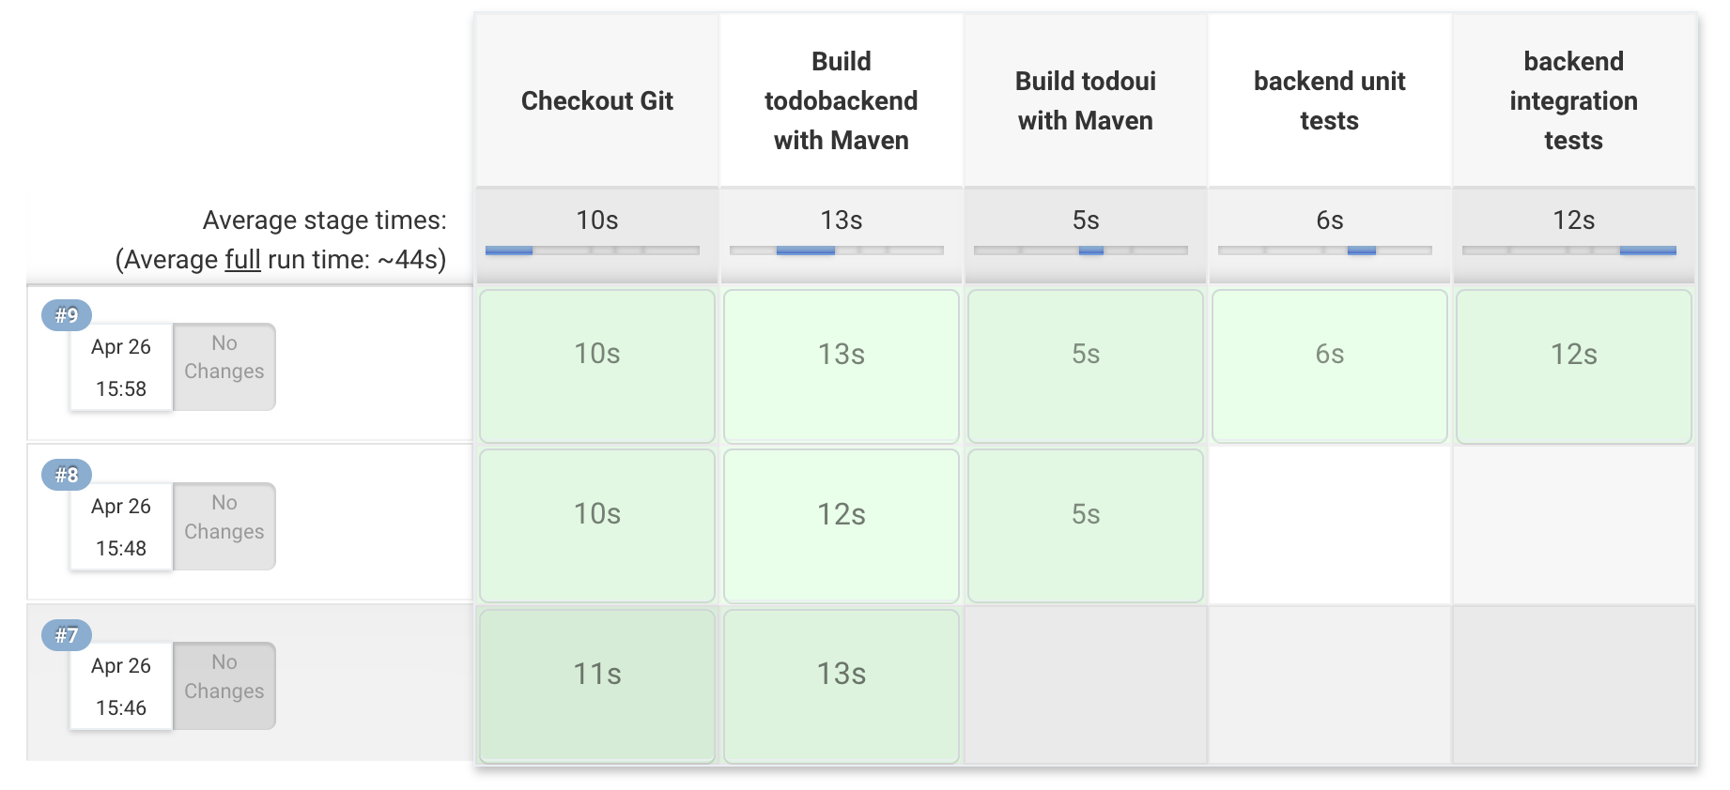
Task: Select build #8 Build todoui 5s cell
Action: click(1086, 525)
